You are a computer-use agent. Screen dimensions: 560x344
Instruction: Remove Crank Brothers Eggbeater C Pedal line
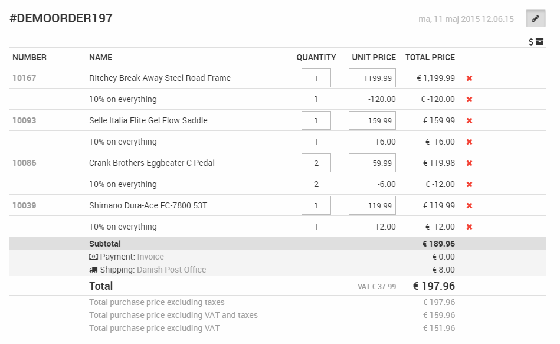click(x=470, y=163)
